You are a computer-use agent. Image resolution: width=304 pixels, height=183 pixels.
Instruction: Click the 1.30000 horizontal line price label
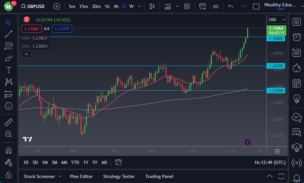[x=276, y=39]
